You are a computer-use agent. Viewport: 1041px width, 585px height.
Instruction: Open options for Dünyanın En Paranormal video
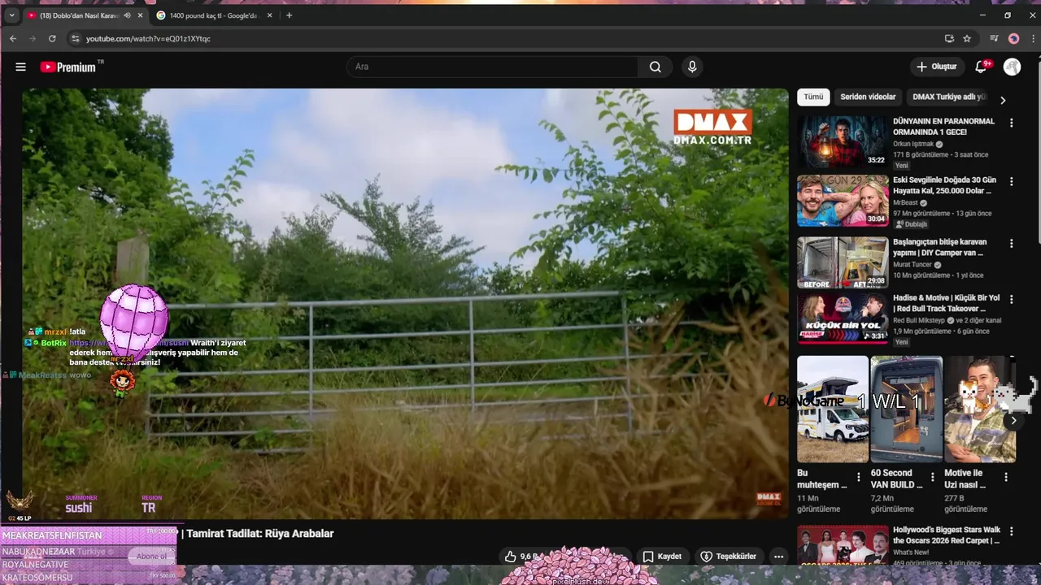(1012, 123)
